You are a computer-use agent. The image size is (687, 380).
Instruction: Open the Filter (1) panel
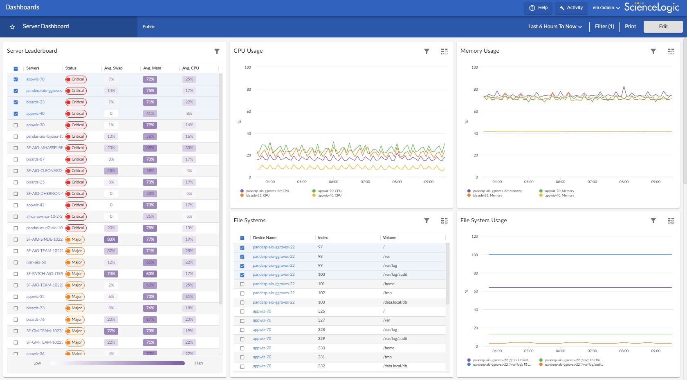click(604, 27)
